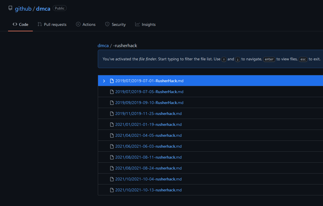Click the file icon for 2021-10-13-rusherhack.md
Viewport: 323px width, 206px height.
pyautogui.click(x=112, y=190)
